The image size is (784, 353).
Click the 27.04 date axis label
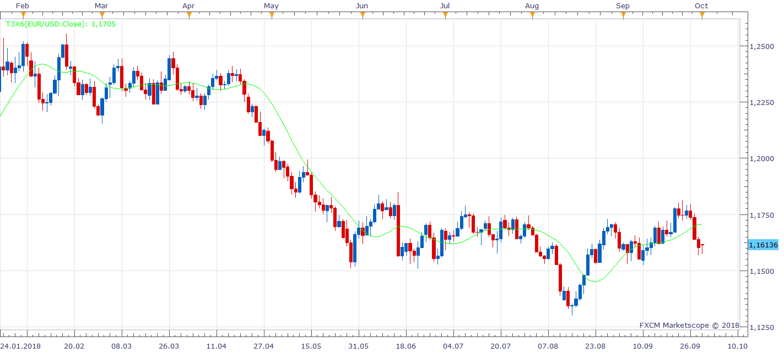point(264,346)
